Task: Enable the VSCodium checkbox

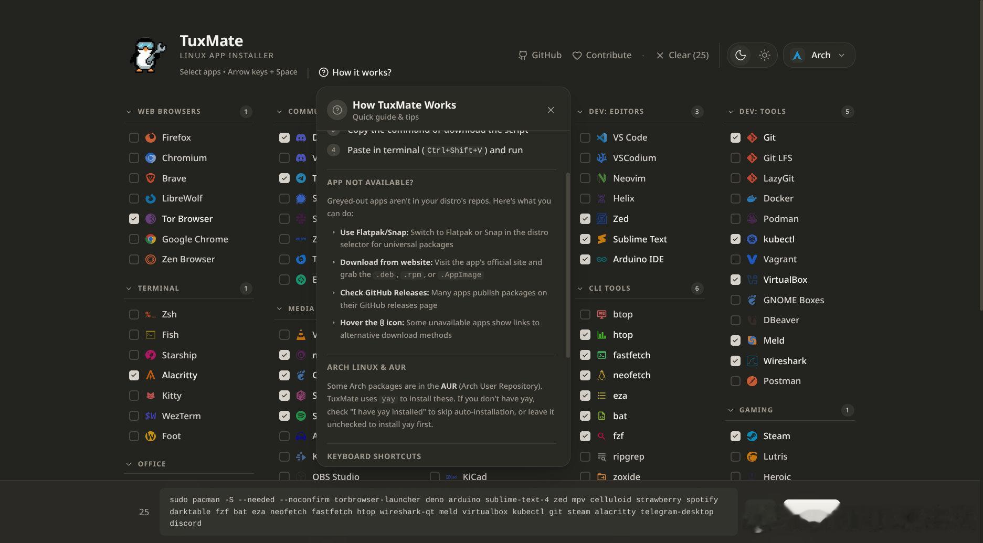Action: tap(585, 158)
